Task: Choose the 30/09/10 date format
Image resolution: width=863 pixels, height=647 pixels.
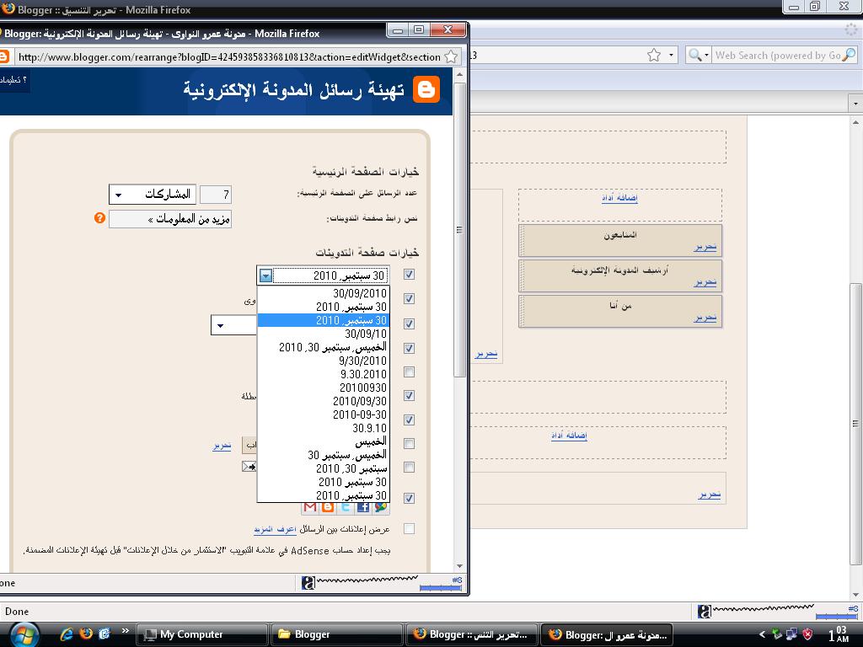Action: point(324,334)
